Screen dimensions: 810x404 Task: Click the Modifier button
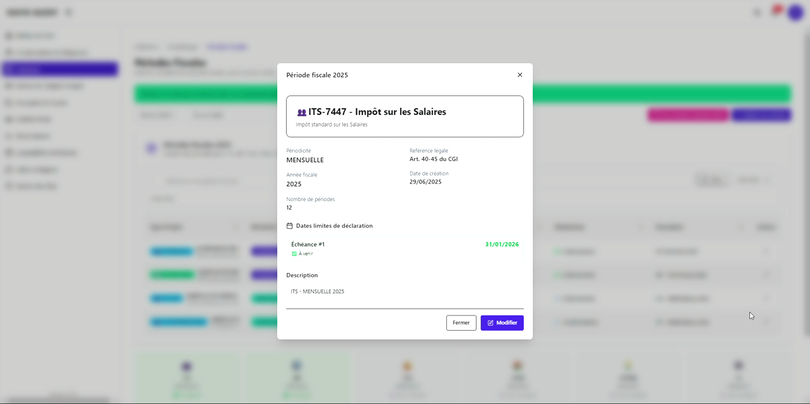pos(502,322)
